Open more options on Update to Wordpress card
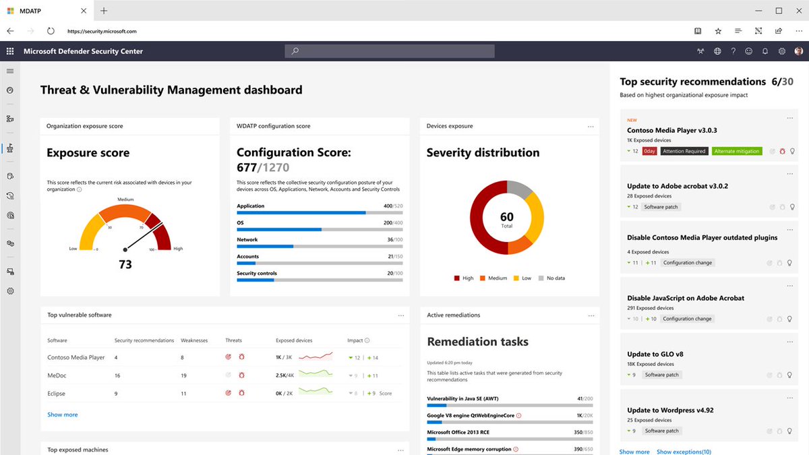 tap(789, 398)
